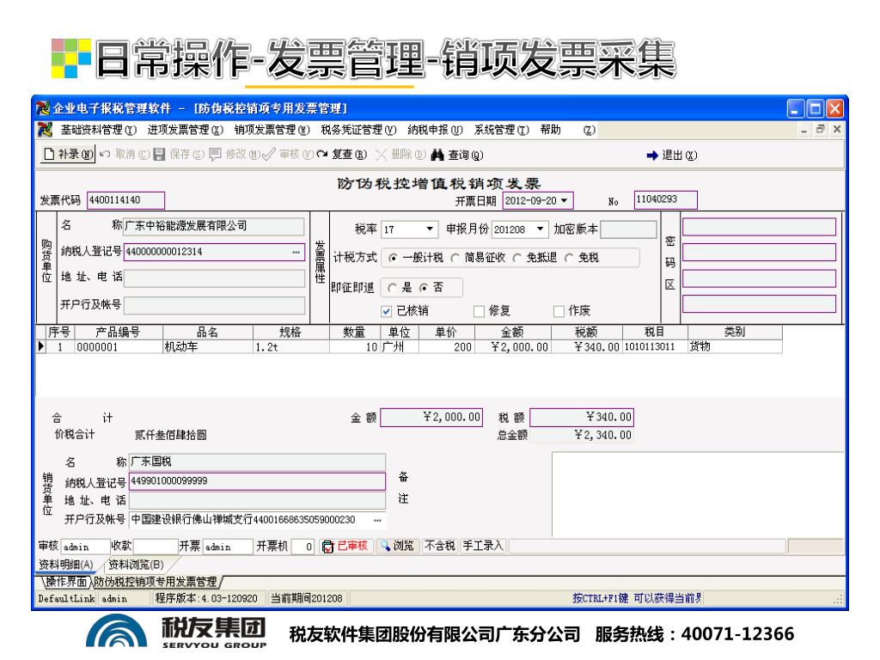Click the 手工录入 button

coord(483,546)
